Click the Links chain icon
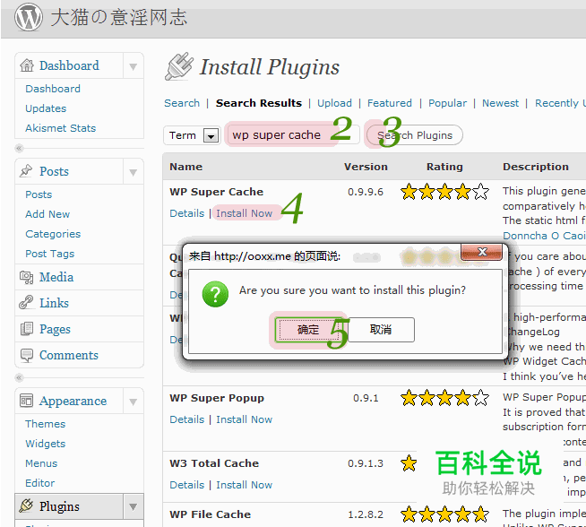Screen dimensions: 586x527 click(26, 303)
